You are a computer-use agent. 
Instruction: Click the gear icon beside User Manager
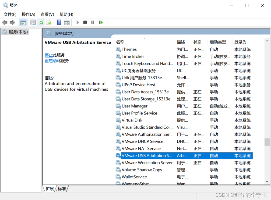click(118, 106)
